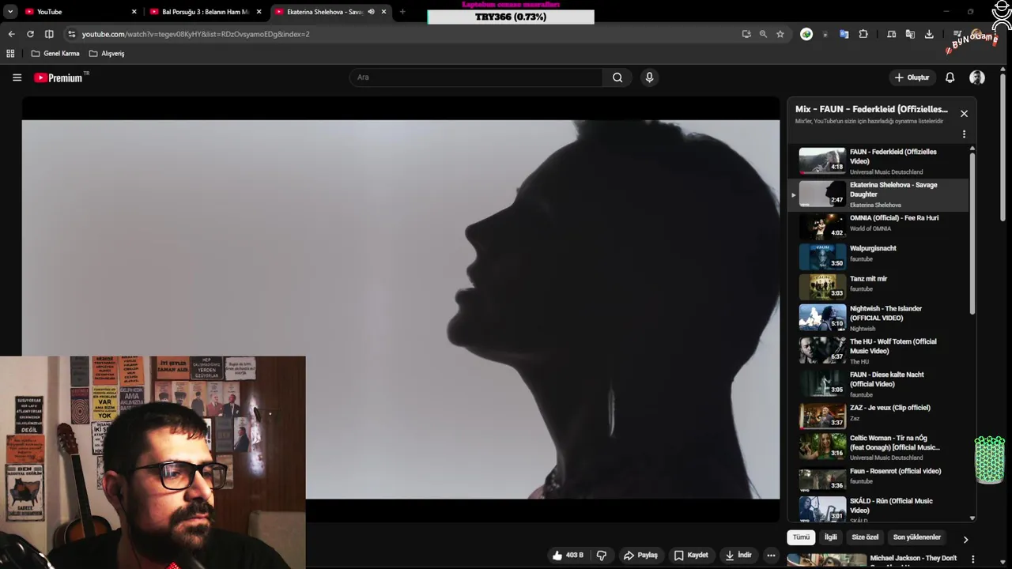Screen dimensions: 1012x569
Task: Play SKÁLD - Rún from playlist
Action: tap(878, 509)
